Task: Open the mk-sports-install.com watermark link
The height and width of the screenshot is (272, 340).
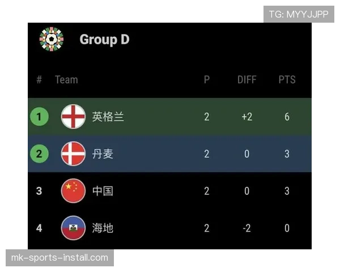Action: [x=59, y=258]
